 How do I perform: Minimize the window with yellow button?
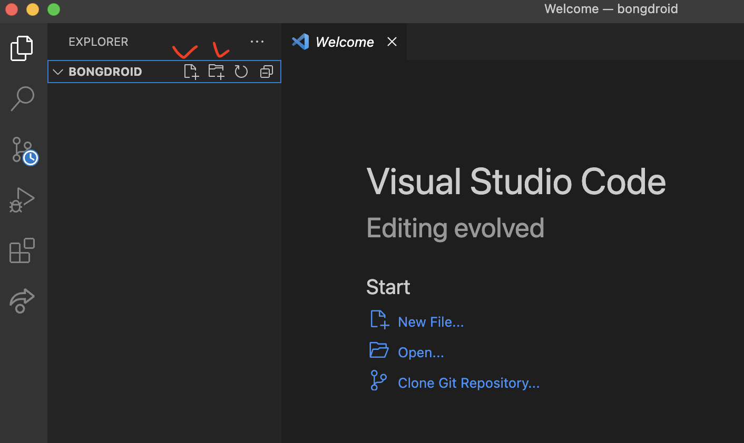coord(33,9)
